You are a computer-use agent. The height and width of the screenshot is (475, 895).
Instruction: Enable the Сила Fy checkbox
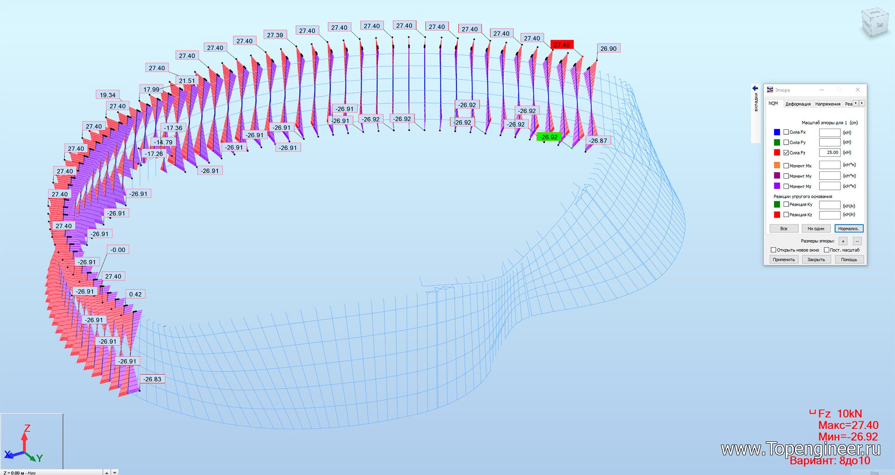pyautogui.click(x=786, y=142)
